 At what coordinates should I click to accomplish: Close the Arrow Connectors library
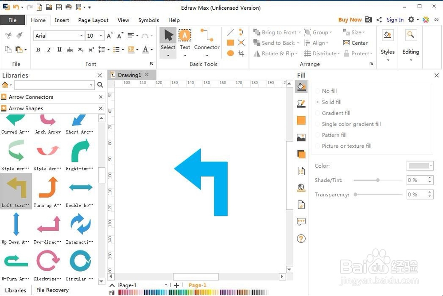100,97
